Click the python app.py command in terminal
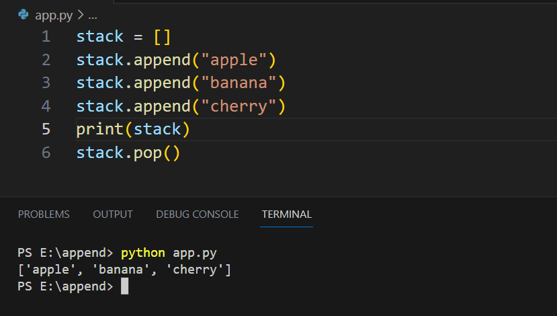This screenshot has height=316, width=557. [x=169, y=253]
